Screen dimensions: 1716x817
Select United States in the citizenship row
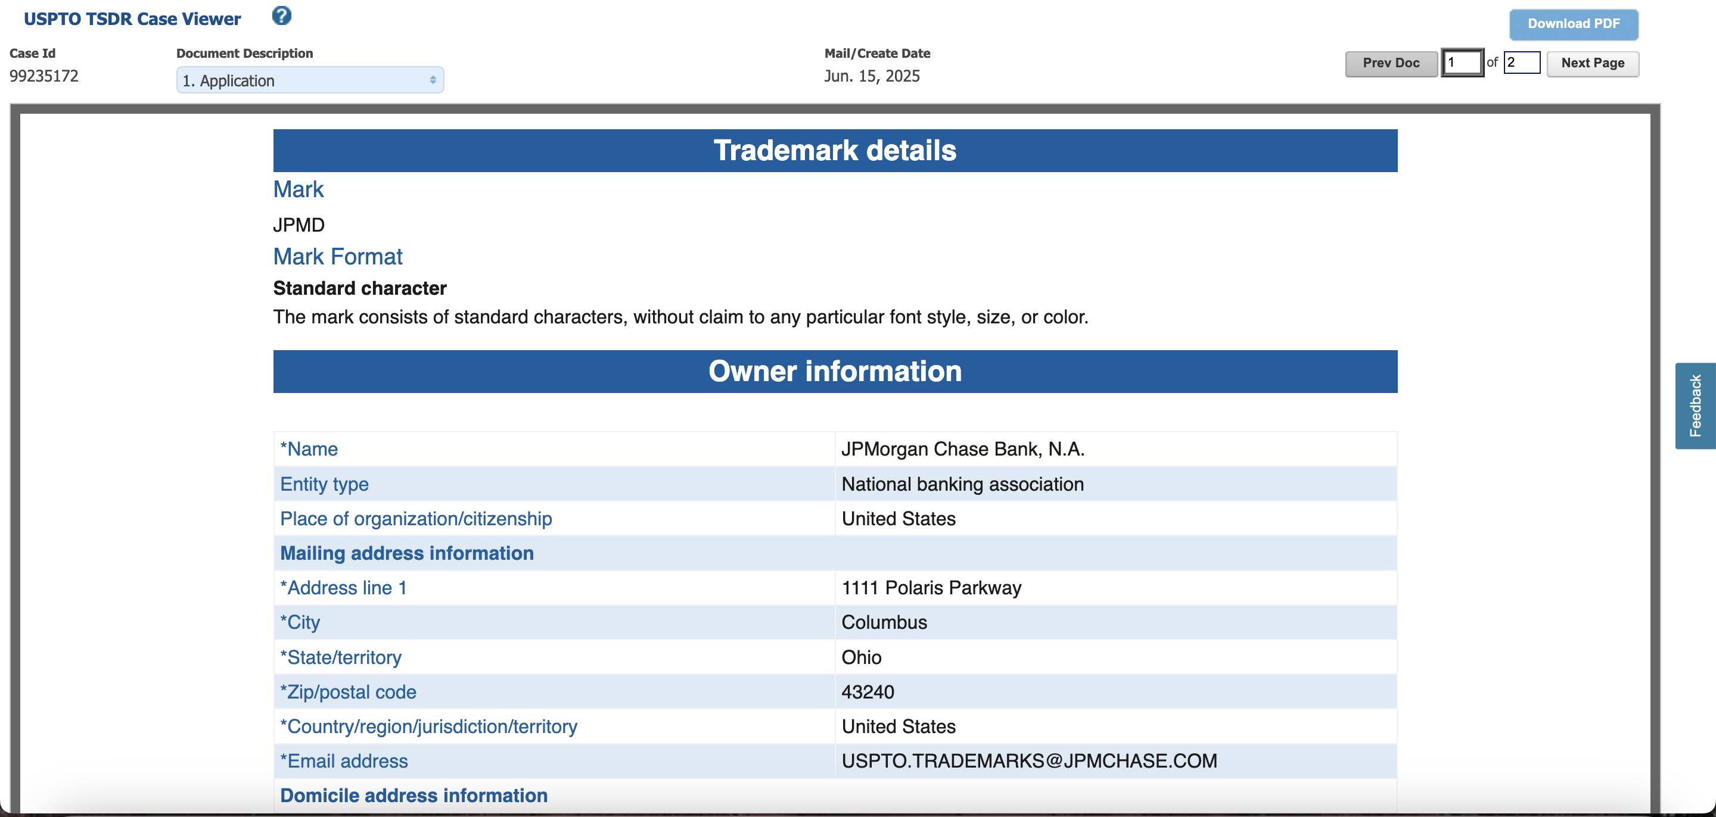coord(899,519)
